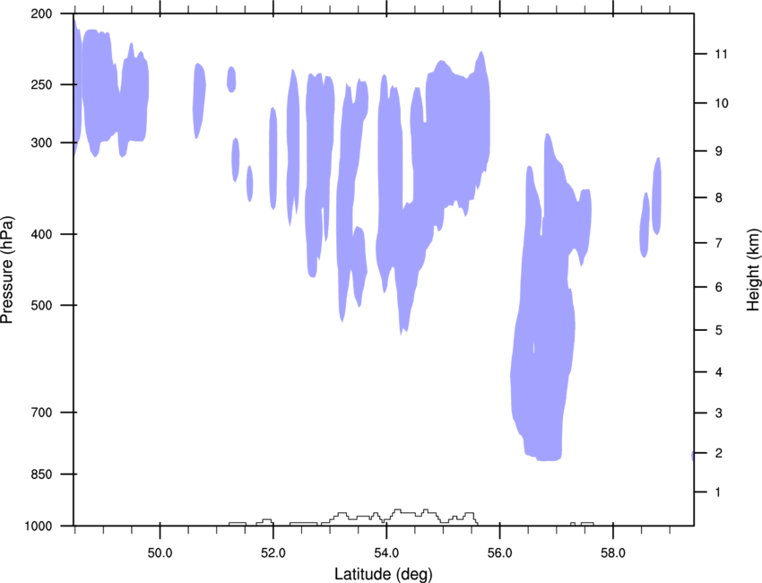Click the Pressure (hPa) axis title

tap(8, 270)
